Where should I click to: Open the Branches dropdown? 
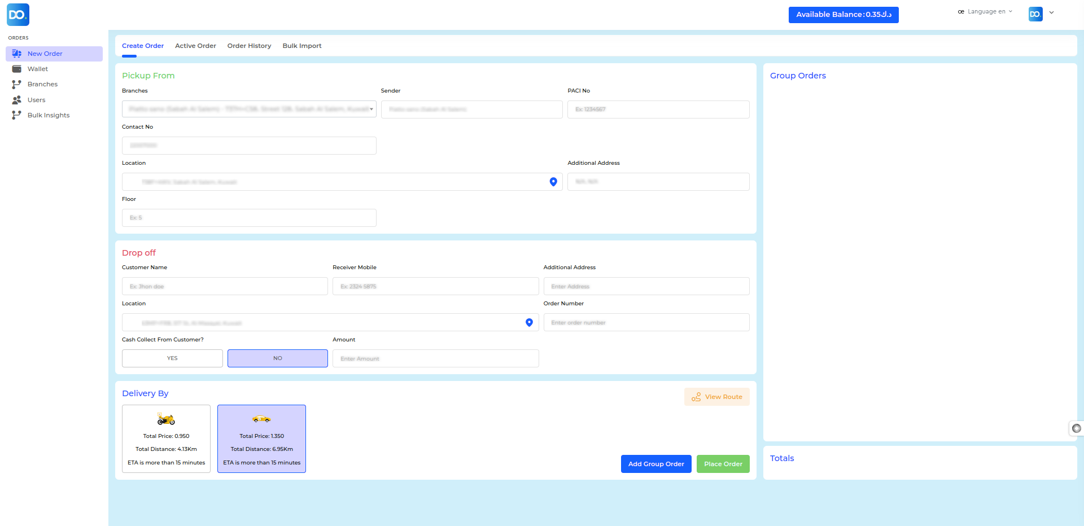(x=249, y=109)
